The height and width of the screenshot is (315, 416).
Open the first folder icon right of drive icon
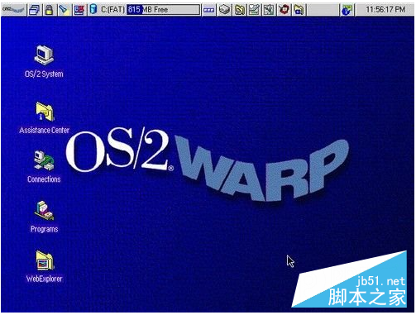[240, 10]
